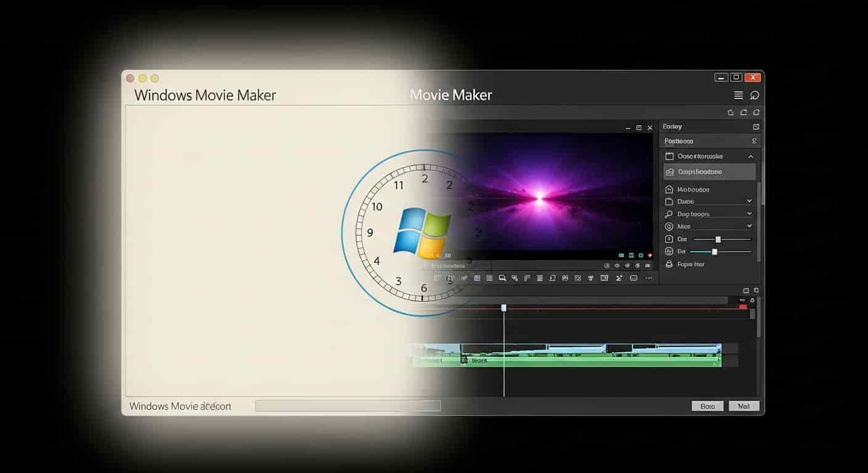The height and width of the screenshot is (473, 868).
Task: Click the Miobouttoo row icon
Action: point(669,190)
